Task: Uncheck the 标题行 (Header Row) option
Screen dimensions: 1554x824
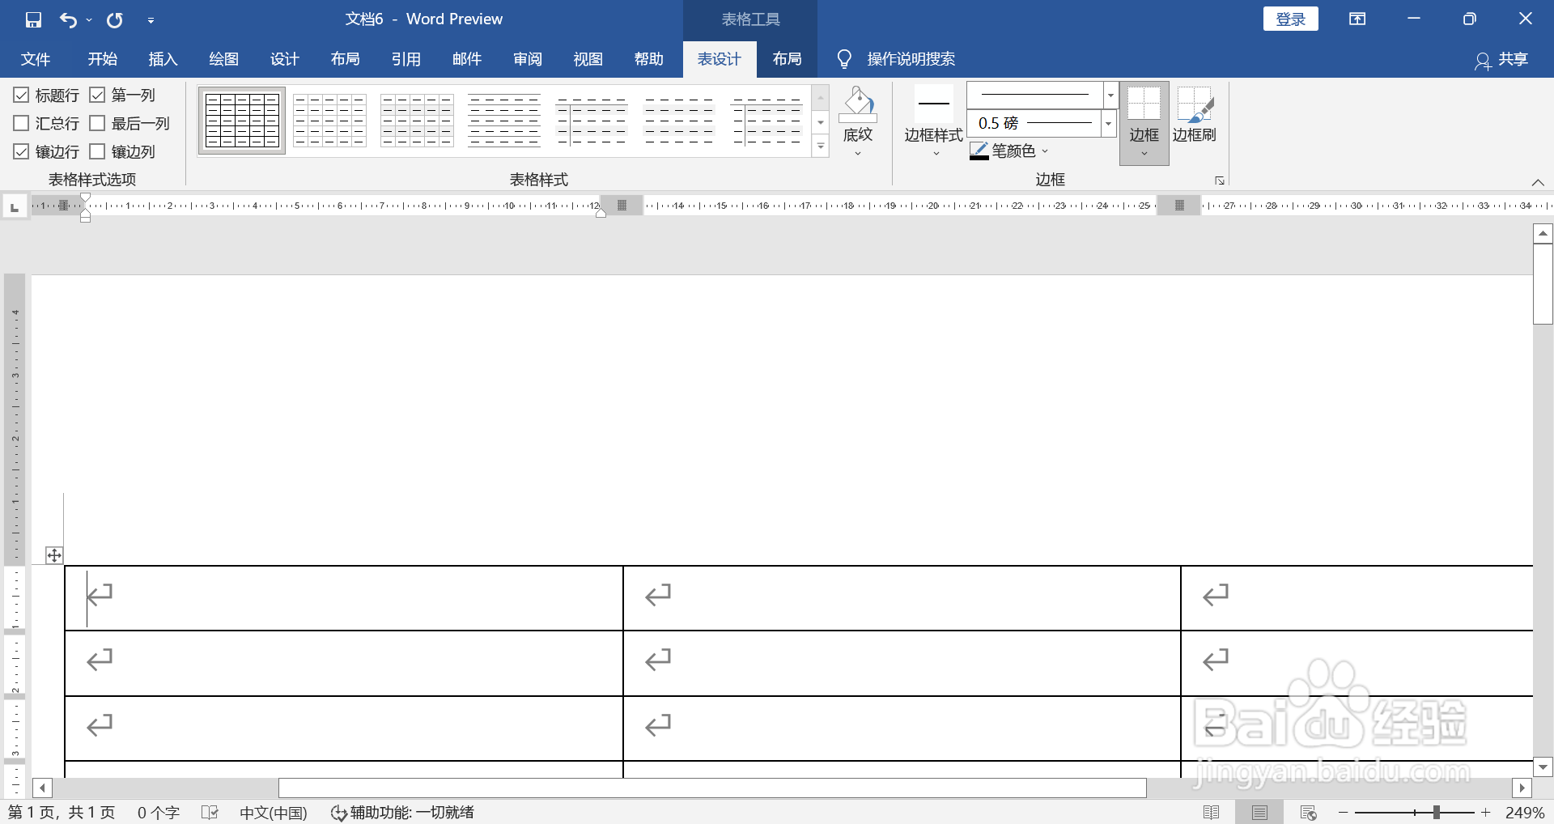Action: (x=21, y=95)
